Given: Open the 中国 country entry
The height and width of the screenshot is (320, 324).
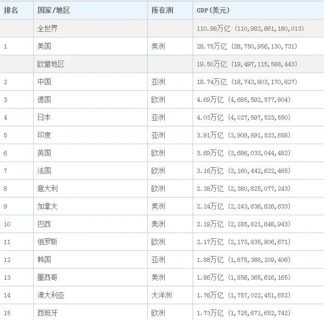Looking at the screenshot, I should 44,82.
